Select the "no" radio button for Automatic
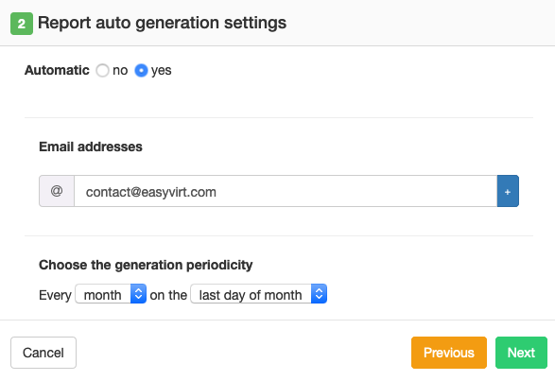This screenshot has width=555, height=381. (x=102, y=71)
